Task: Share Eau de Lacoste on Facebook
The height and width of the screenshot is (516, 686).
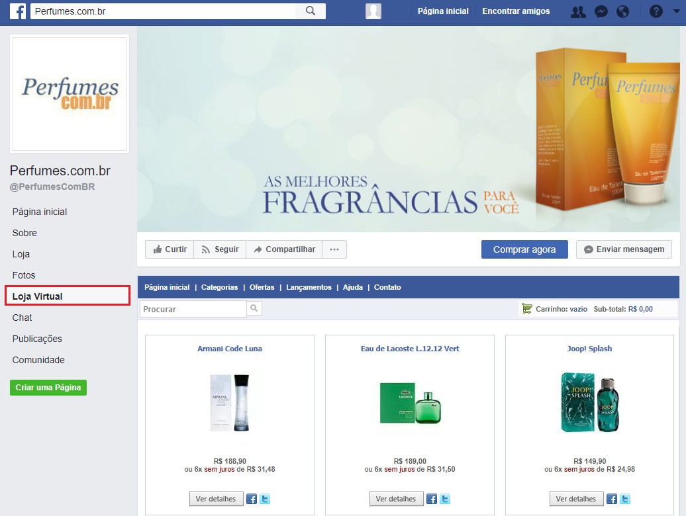Action: click(x=431, y=499)
